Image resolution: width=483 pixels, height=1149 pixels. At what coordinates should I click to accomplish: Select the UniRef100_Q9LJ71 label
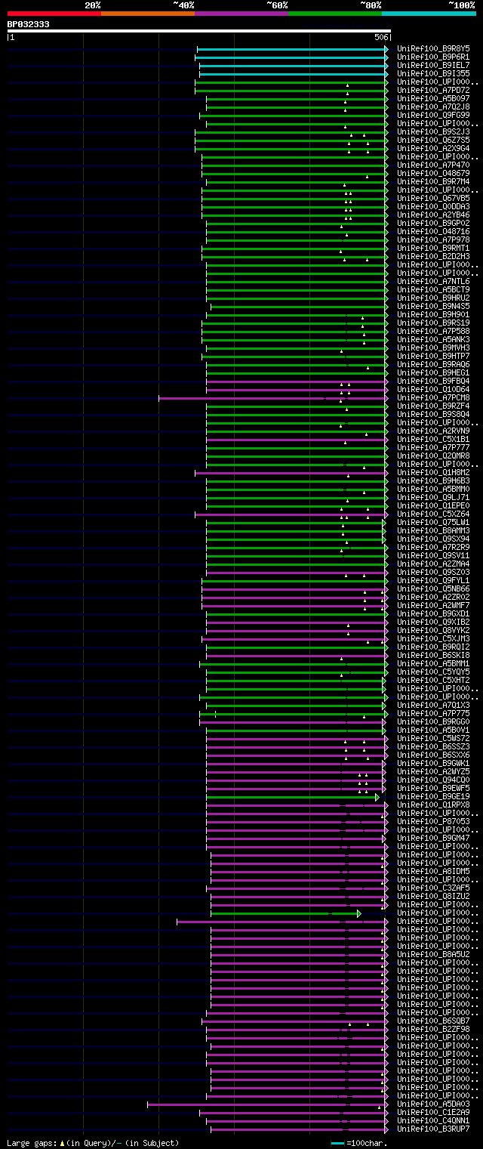(433, 497)
